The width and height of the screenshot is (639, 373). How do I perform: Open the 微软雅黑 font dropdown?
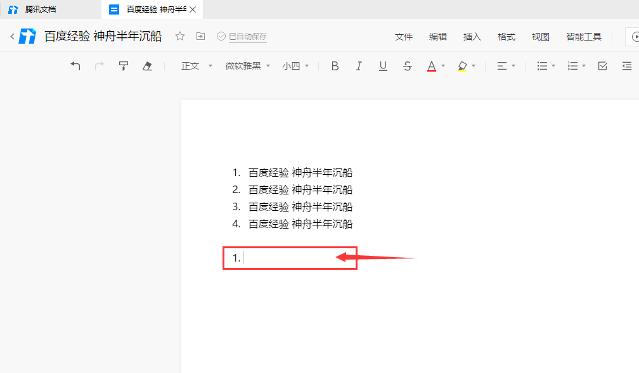tap(247, 65)
